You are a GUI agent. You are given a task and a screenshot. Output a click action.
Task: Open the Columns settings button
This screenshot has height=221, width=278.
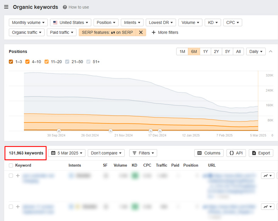pos(209,153)
